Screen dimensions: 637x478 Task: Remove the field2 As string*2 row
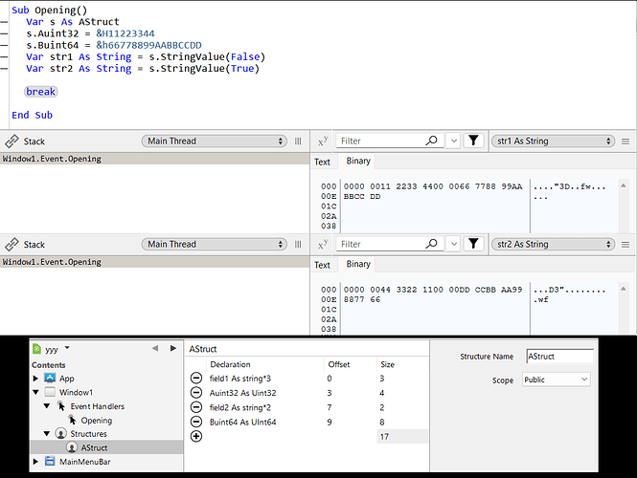point(196,407)
